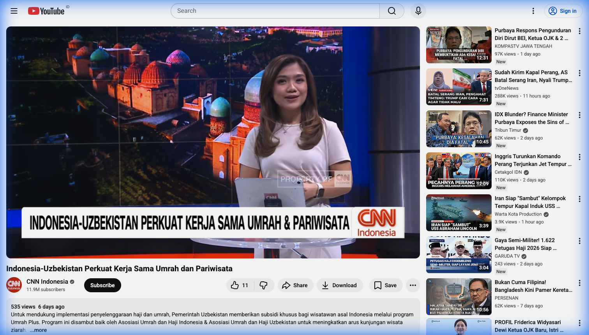Screen dimensions: 589x335
Task: Click the search magnifier icon
Action: 391,11
